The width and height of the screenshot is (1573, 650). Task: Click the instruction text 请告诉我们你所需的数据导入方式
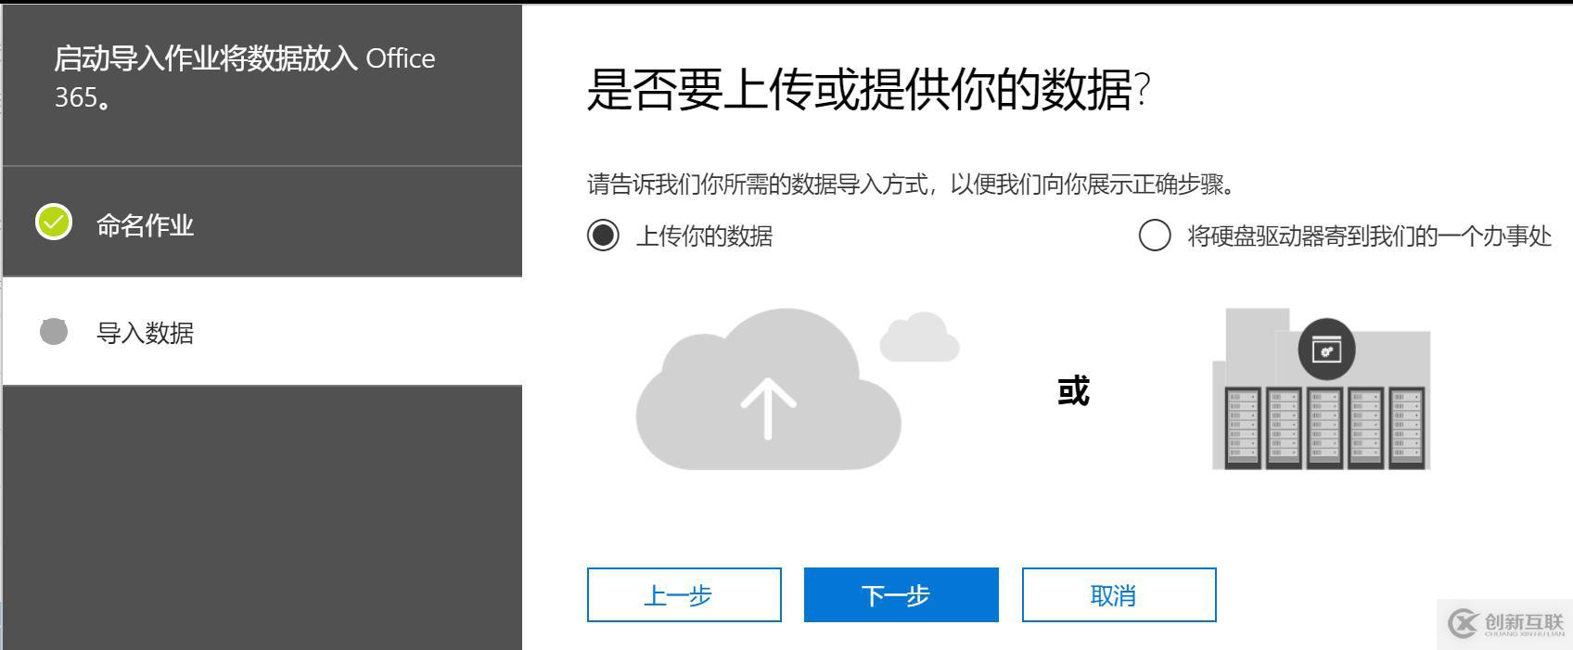click(758, 184)
